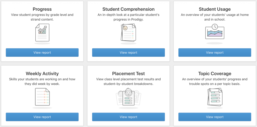Image resolution: width=257 pixels, height=127 pixels.
Task: Click the Placement Test student cards icon
Action: tap(128, 97)
